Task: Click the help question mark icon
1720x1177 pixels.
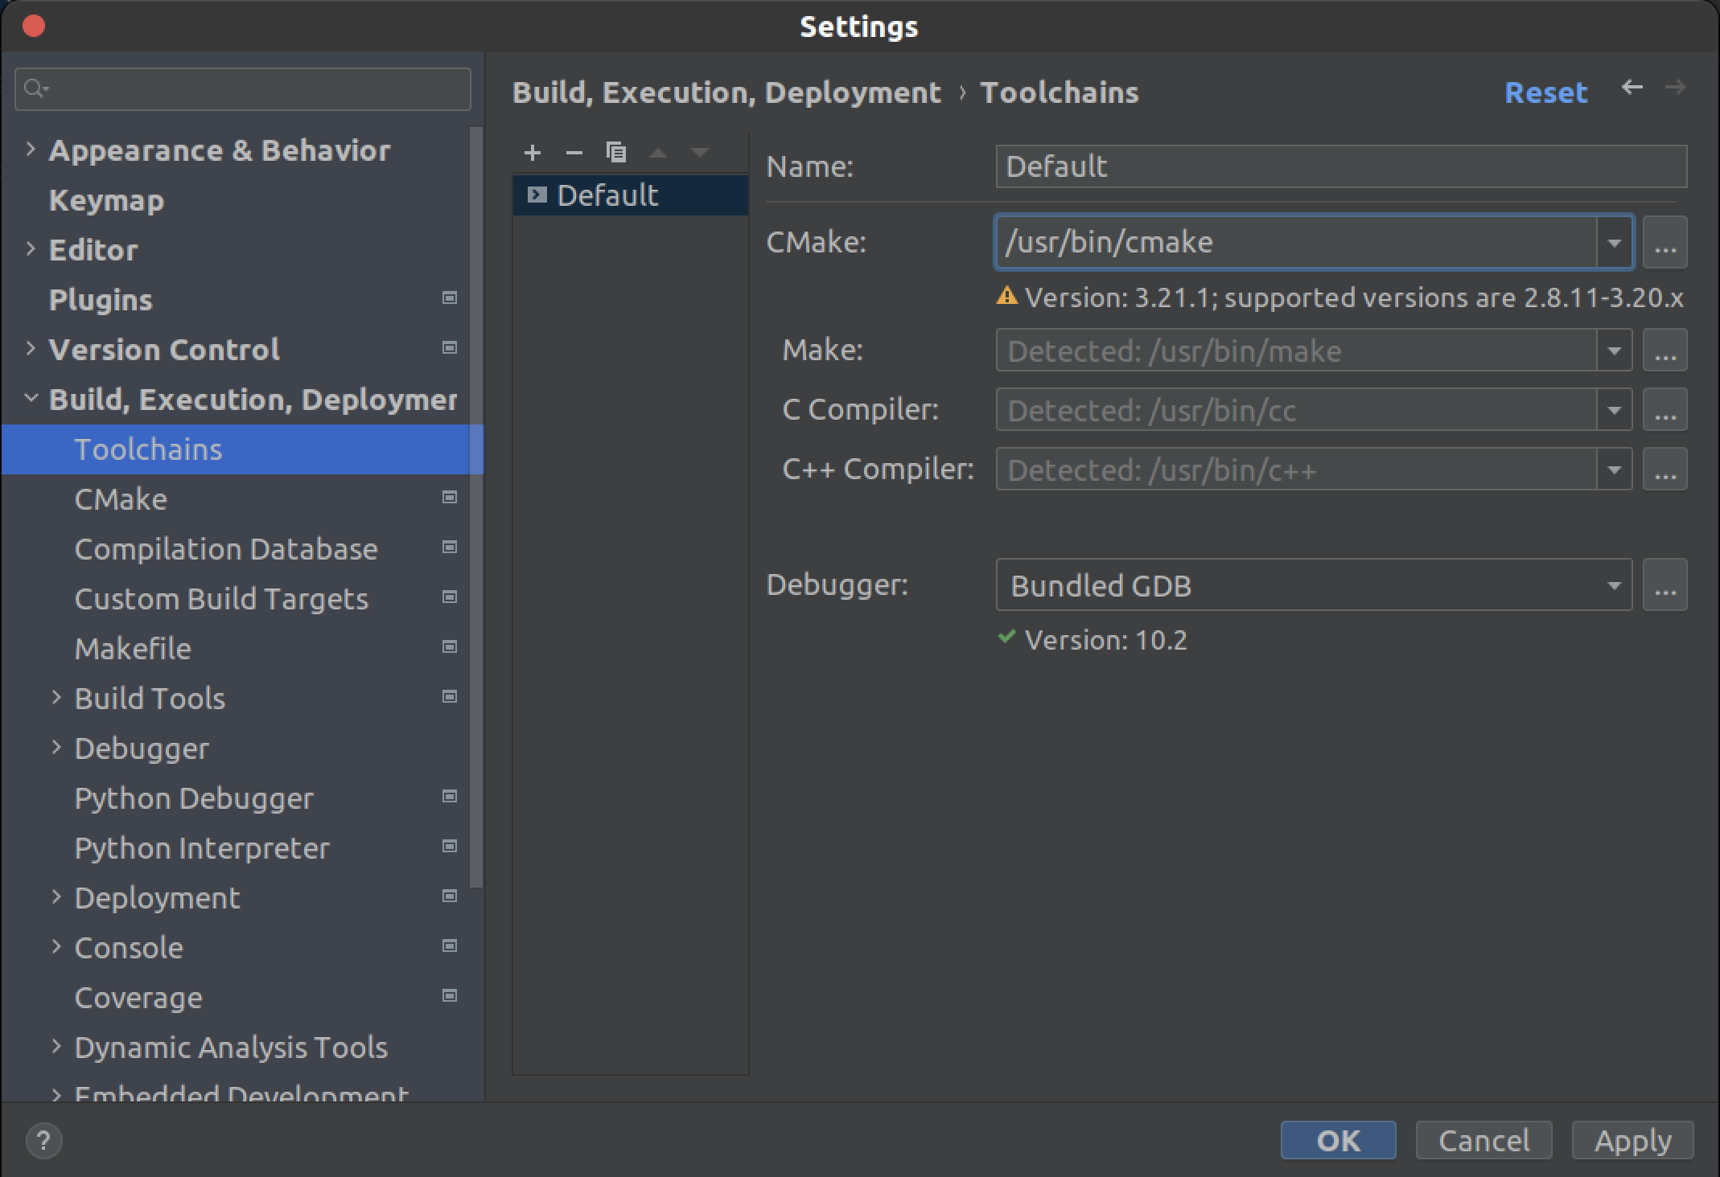Action: pyautogui.click(x=43, y=1140)
